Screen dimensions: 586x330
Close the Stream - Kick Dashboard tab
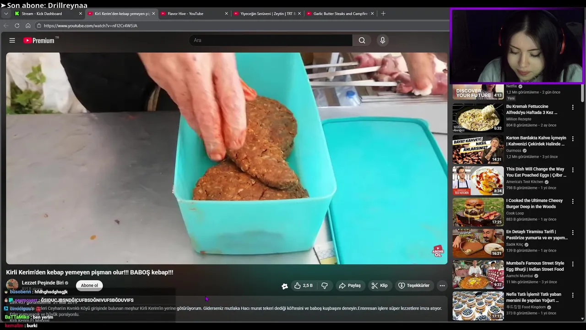[81, 14]
